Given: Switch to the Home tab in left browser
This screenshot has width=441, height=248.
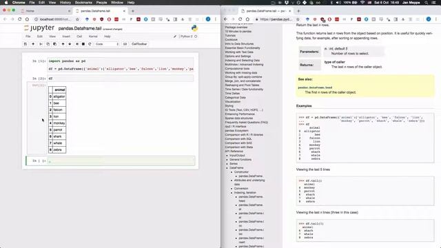Looking at the screenshot, I should click(x=45, y=11).
